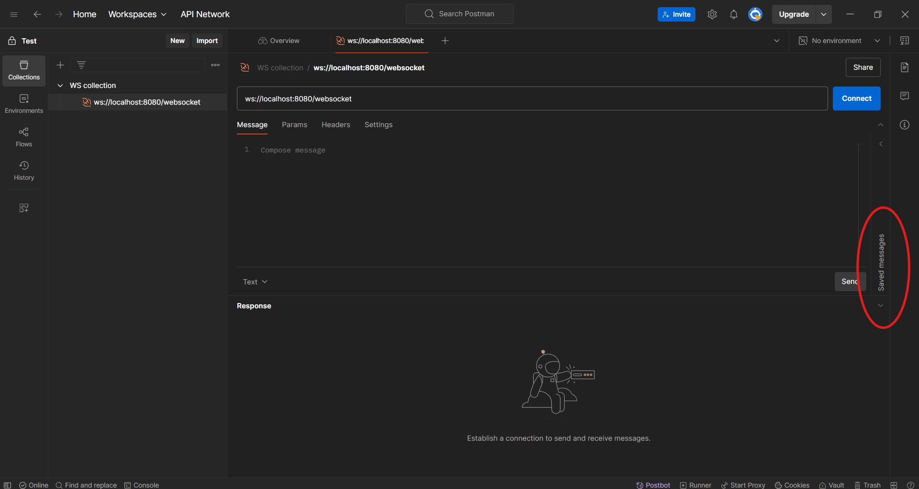919x489 pixels.
Task: Open Flows in the sidebar
Action: pos(24,138)
